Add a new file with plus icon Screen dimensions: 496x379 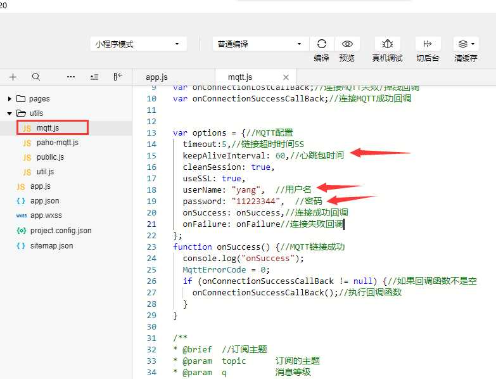click(x=13, y=77)
